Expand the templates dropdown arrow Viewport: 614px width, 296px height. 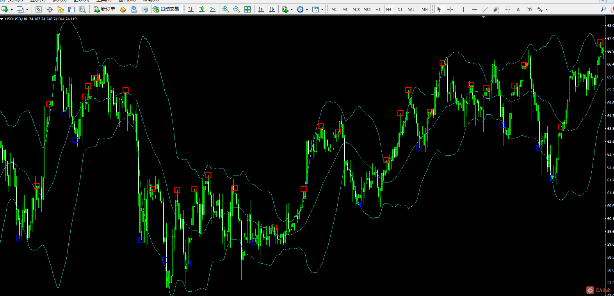[x=322, y=9]
